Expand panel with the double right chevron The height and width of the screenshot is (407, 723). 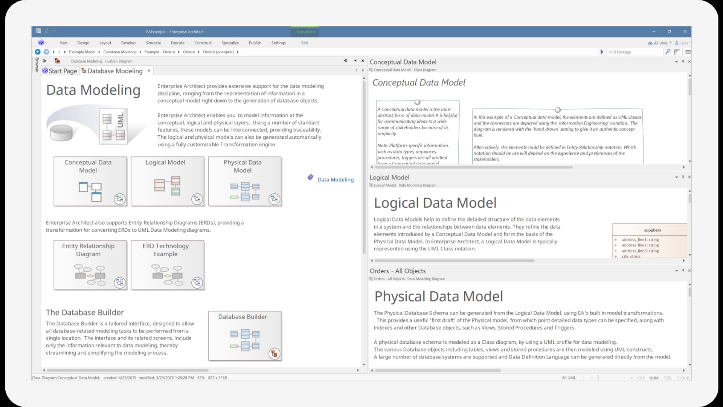pyautogui.click(x=44, y=61)
